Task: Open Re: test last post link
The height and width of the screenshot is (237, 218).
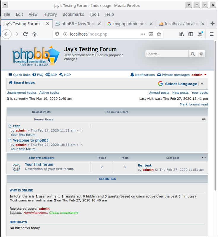Action: (144, 165)
